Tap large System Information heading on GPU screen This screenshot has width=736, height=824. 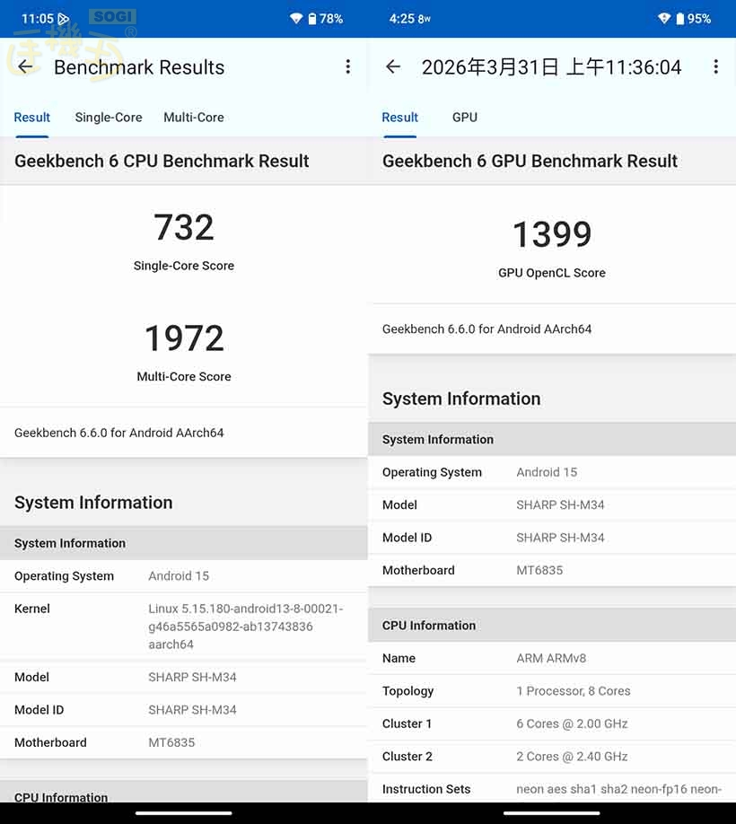(x=461, y=399)
